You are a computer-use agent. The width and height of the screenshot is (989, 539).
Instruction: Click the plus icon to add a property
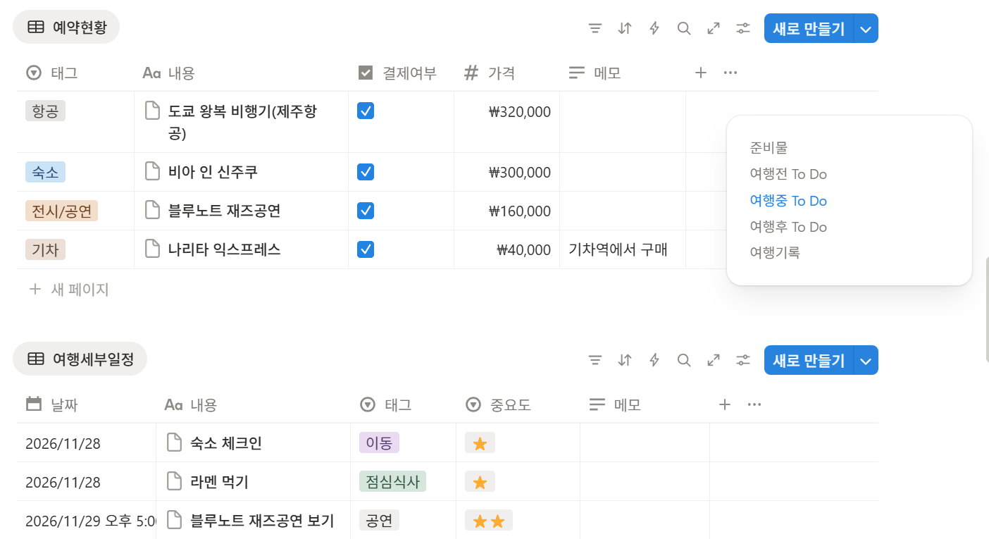701,73
